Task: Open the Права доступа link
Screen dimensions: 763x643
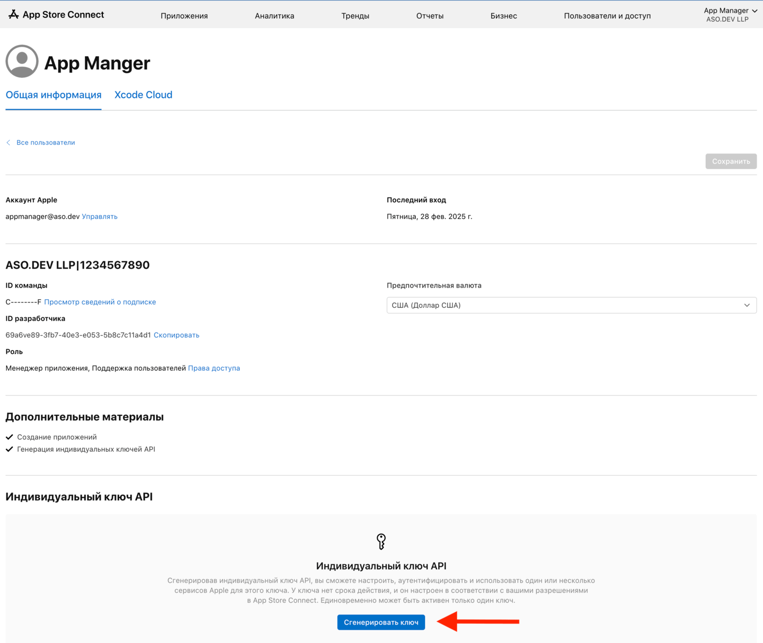Action: [214, 368]
